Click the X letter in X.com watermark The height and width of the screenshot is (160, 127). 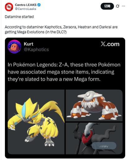point(103,44)
